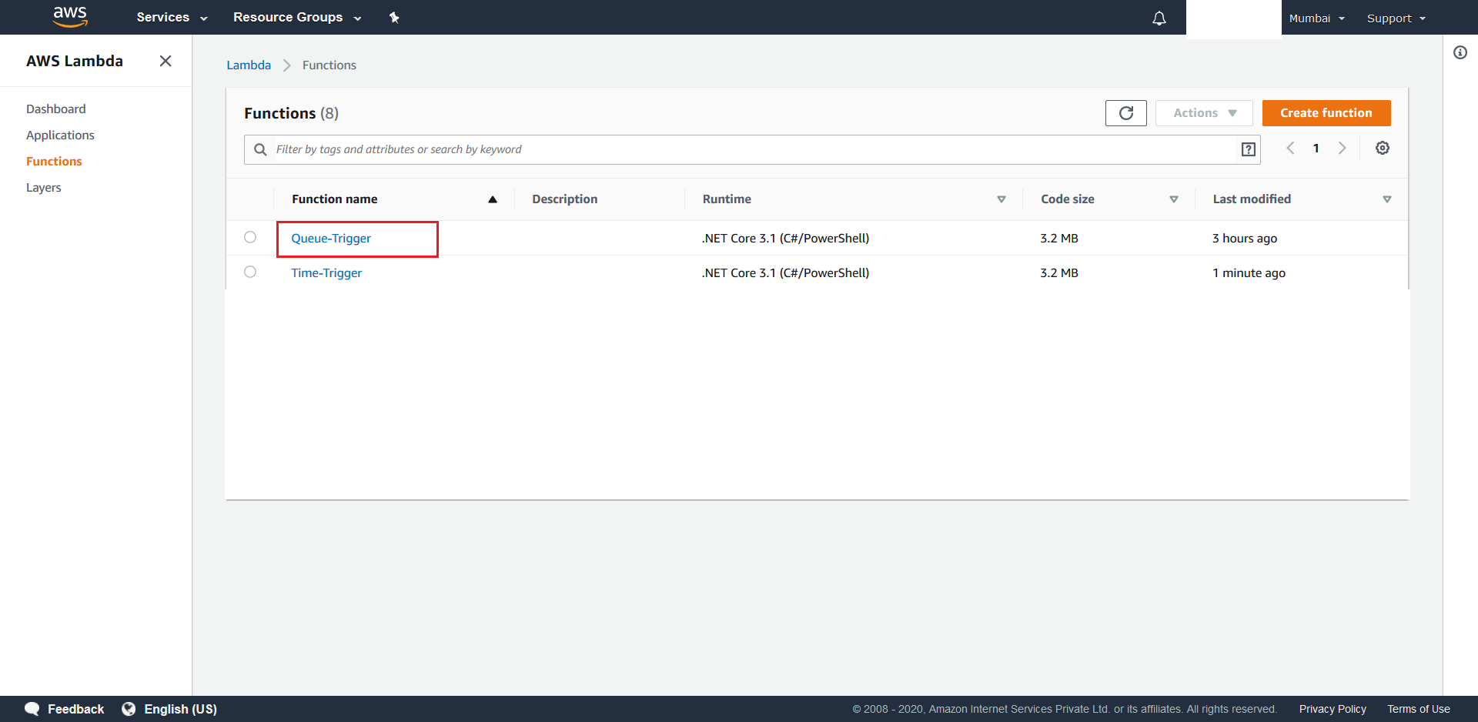Screen dimensions: 1478x722
Task: Click the Feedback speech bubble icon
Action: [32, 709]
